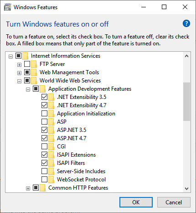Screen dimensions: 196x213
Task: Click the ISAPI Filters folder icon
Action: (x=52, y=163)
